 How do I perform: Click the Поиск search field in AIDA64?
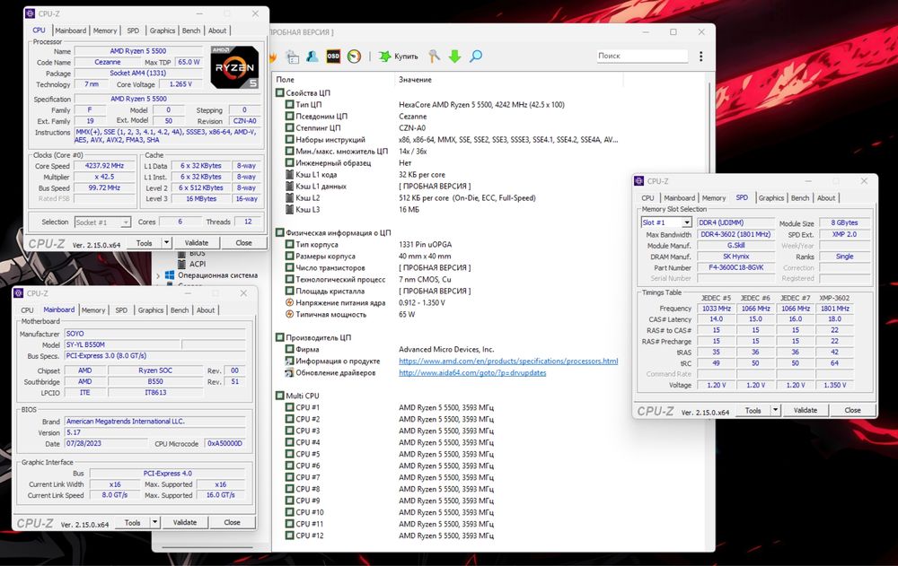tap(641, 57)
